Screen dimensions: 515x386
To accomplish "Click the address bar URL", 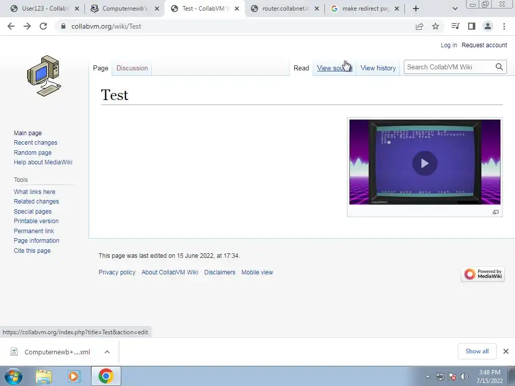I will pos(106,26).
